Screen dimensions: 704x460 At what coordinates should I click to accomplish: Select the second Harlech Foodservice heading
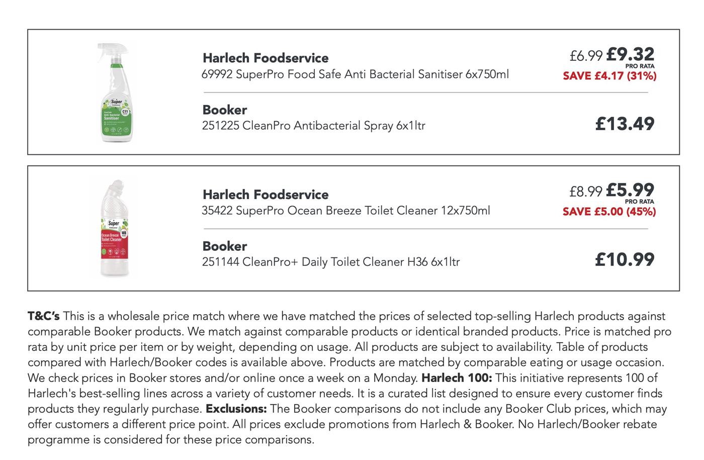click(x=266, y=194)
